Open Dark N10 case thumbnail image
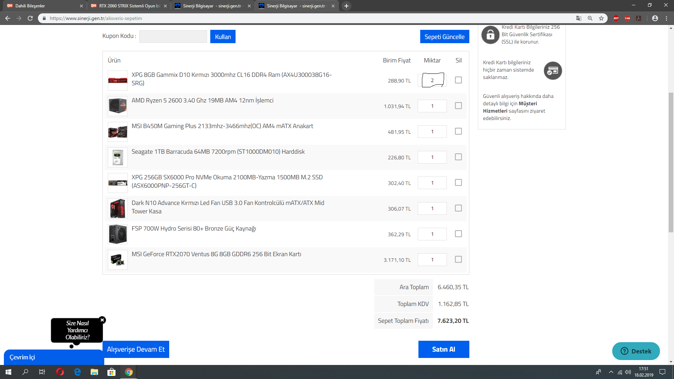The height and width of the screenshot is (379, 674). (x=118, y=208)
